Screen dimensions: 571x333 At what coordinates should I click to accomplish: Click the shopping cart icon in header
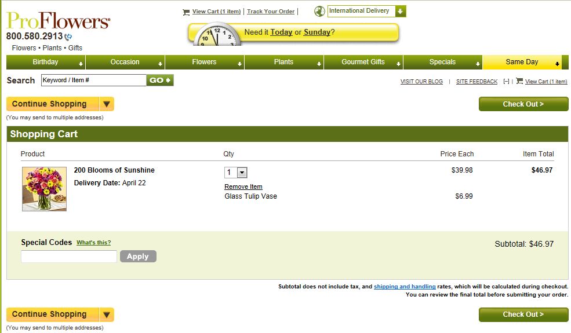186,12
